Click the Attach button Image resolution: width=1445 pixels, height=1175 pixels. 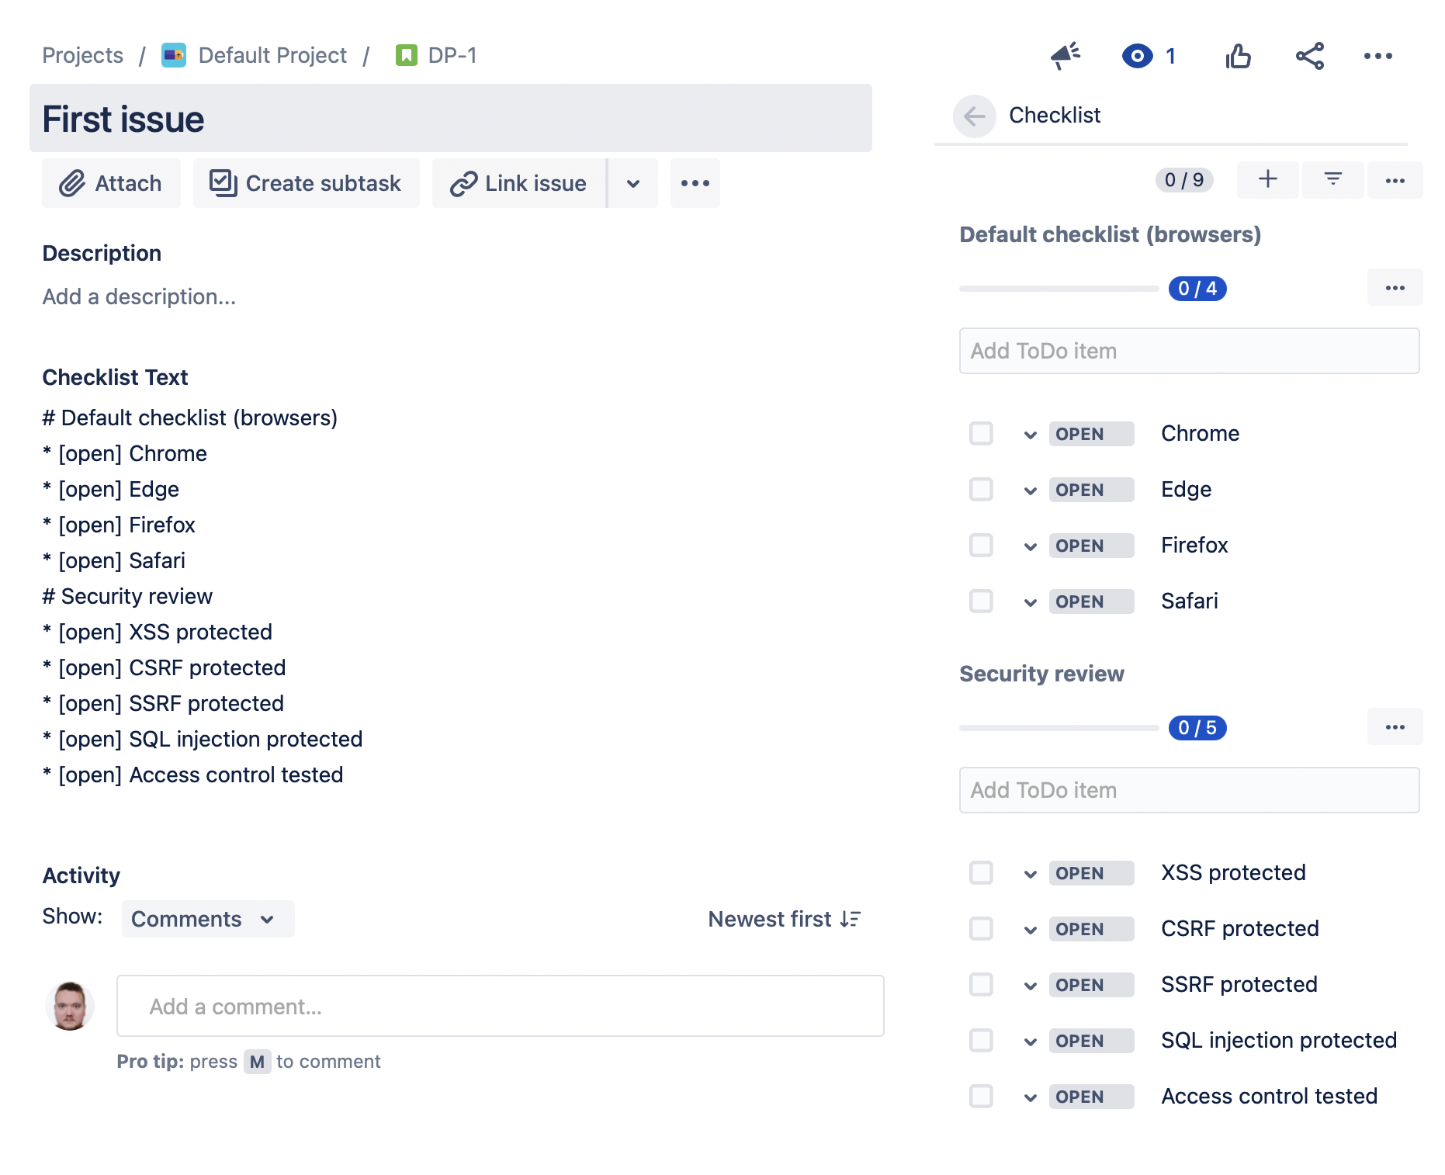[110, 183]
